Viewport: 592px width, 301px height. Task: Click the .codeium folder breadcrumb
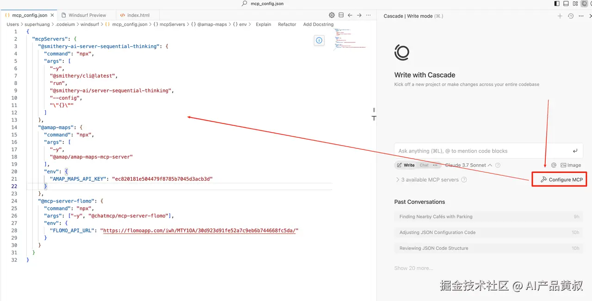65,25
